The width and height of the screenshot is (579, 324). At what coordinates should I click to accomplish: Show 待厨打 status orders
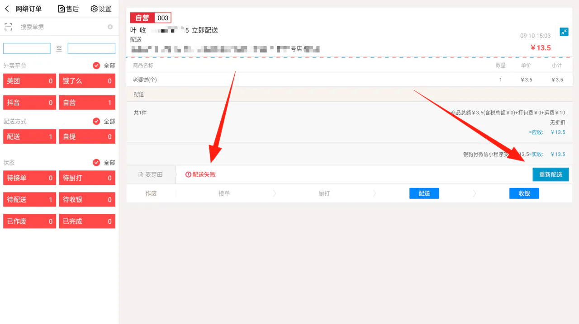87,178
